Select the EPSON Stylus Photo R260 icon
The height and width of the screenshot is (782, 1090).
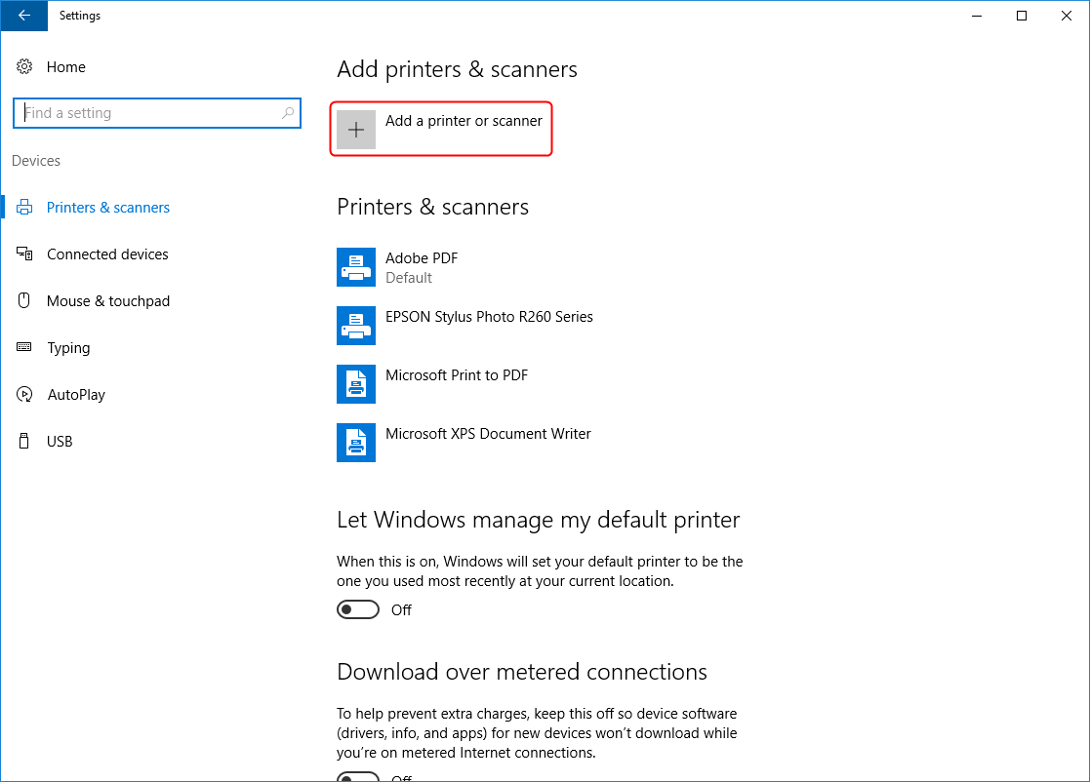point(356,326)
